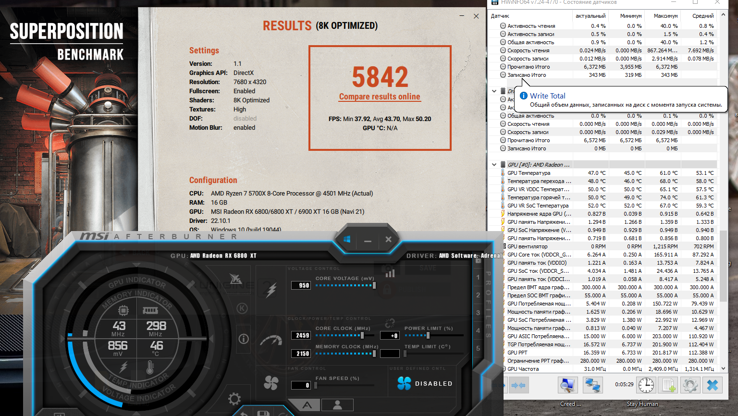Click the monitor with magnifier icon in HWiNFO
This screenshot has height=416, width=738.
567,385
